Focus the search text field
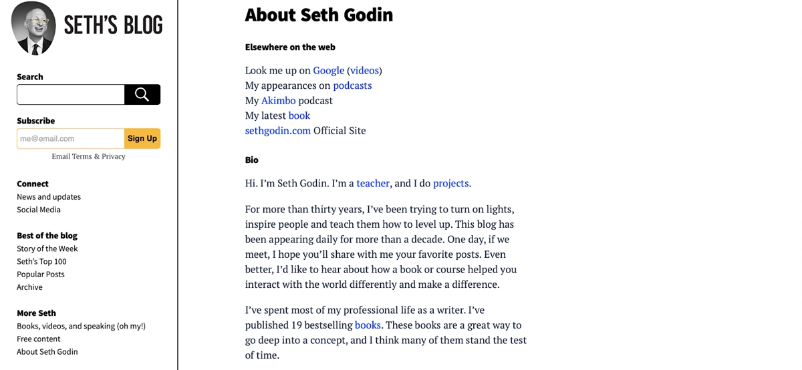 pyautogui.click(x=71, y=95)
